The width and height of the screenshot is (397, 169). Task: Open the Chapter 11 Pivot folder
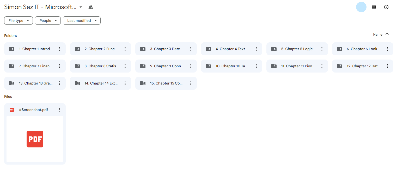pos(298,66)
